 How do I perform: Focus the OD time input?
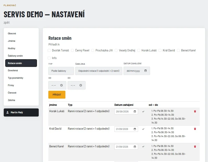pos(57,85)
